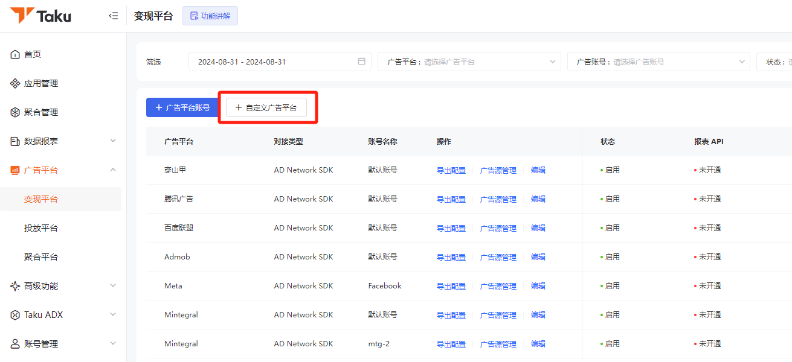Open the calendar icon on the date filter
The height and width of the screenshot is (362, 792).
361,61
